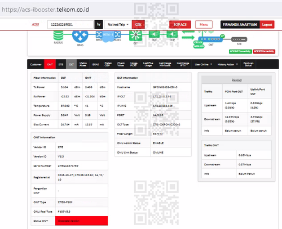Click the Logout button
Screen dimensions: 282x229
tap(267, 25)
